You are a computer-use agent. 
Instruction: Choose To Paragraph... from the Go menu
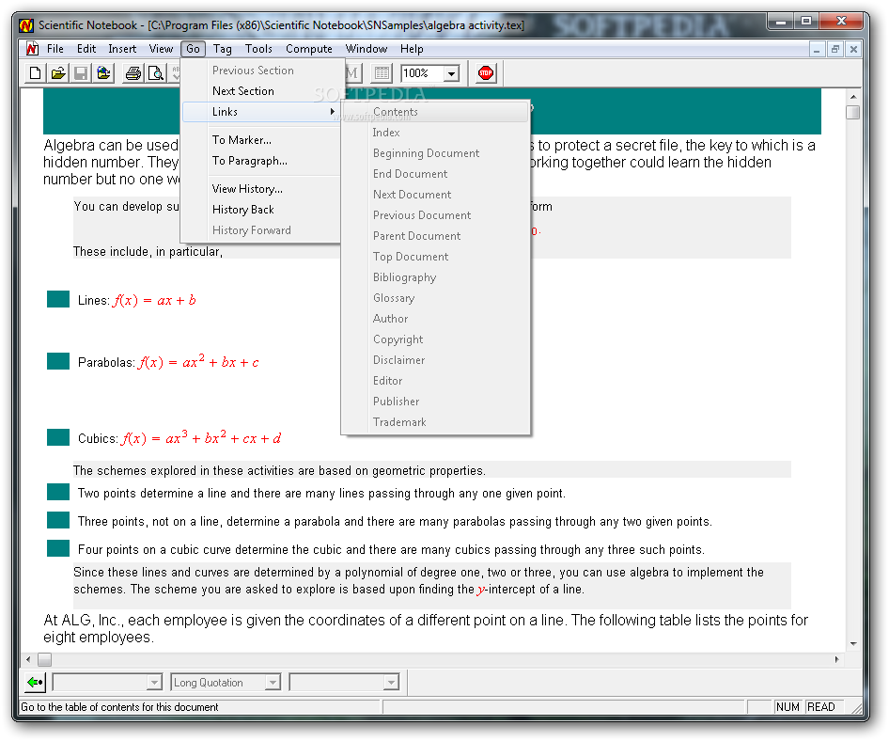(x=261, y=161)
